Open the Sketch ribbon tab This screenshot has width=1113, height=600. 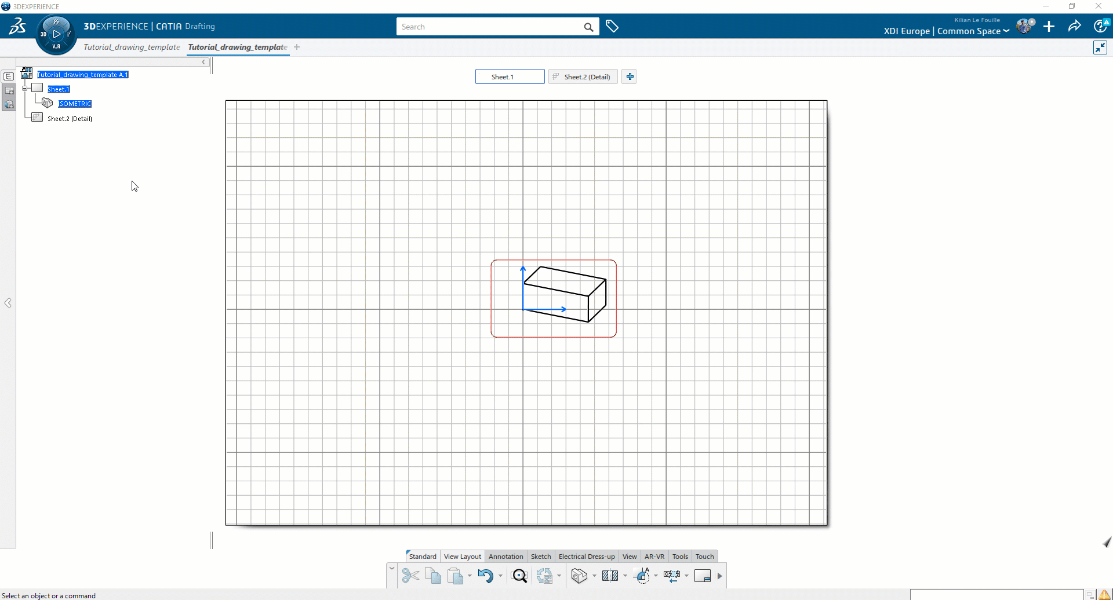[540, 556]
